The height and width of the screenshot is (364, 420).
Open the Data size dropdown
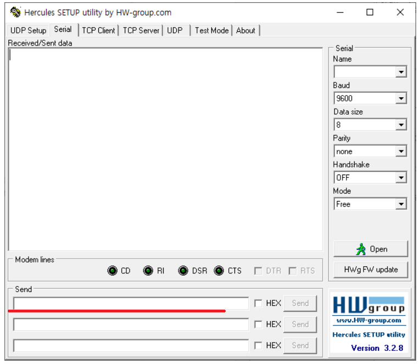coord(401,125)
